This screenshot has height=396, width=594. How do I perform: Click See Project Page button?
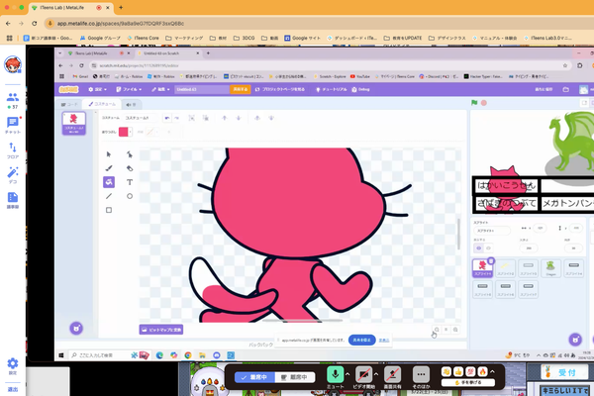click(x=280, y=89)
